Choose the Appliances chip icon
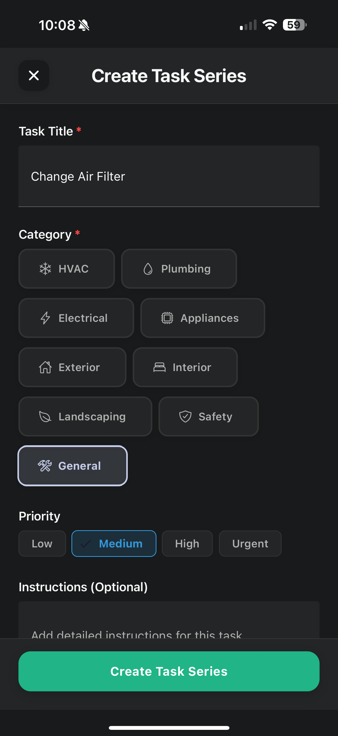This screenshot has height=736, width=338. click(167, 318)
